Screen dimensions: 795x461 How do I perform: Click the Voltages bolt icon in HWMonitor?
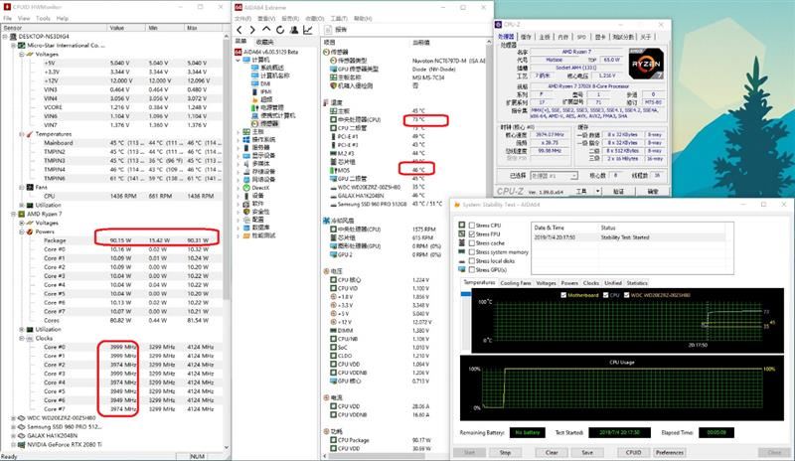click(x=30, y=54)
